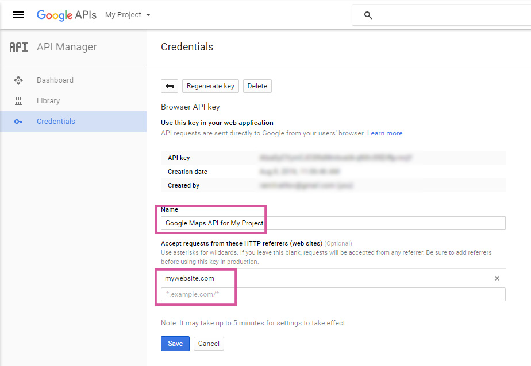The width and height of the screenshot is (531, 366).
Task: Click the blurred API key value
Action: point(336,158)
